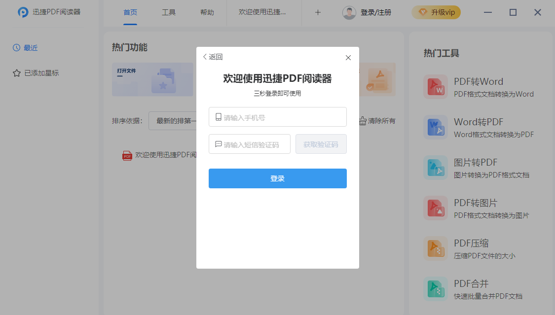
Task: Click the user avatar icon
Action: [x=349, y=13]
